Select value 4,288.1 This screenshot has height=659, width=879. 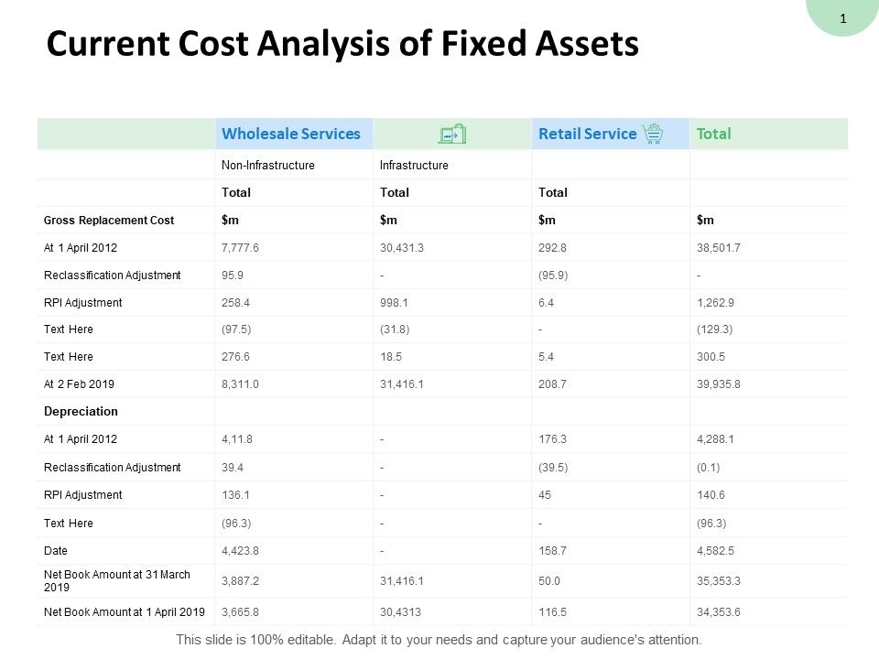[715, 438]
